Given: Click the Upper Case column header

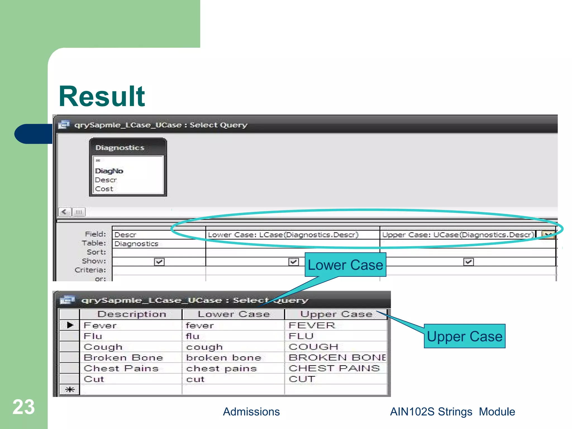Looking at the screenshot, I should [336, 314].
